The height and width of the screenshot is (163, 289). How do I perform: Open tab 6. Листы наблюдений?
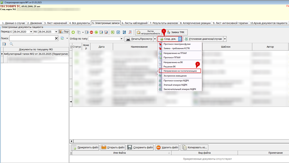[134, 23]
